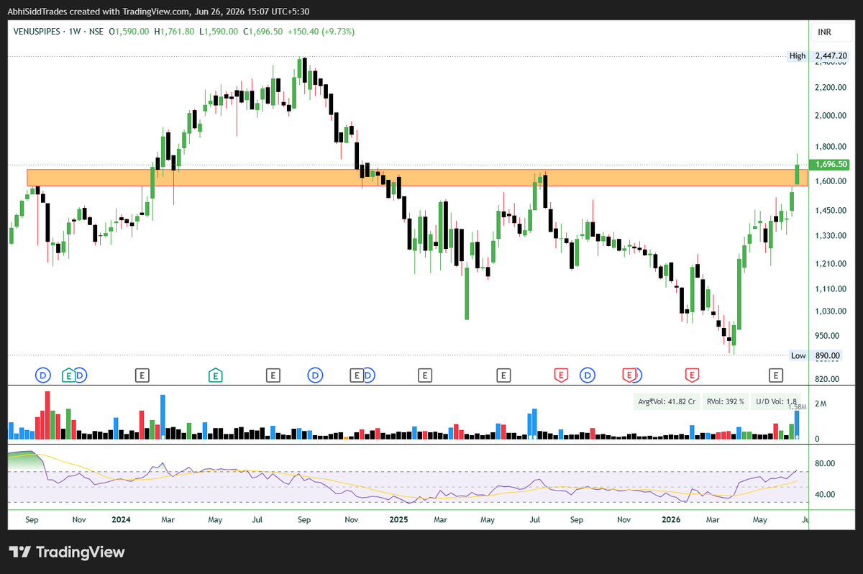
Task: Click the grey earnings marker near Feb 2025
Action: point(425,375)
